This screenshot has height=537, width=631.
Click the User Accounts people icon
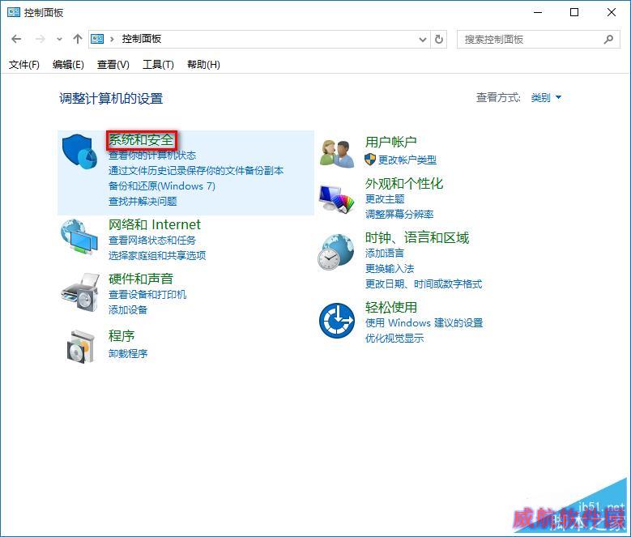(337, 154)
